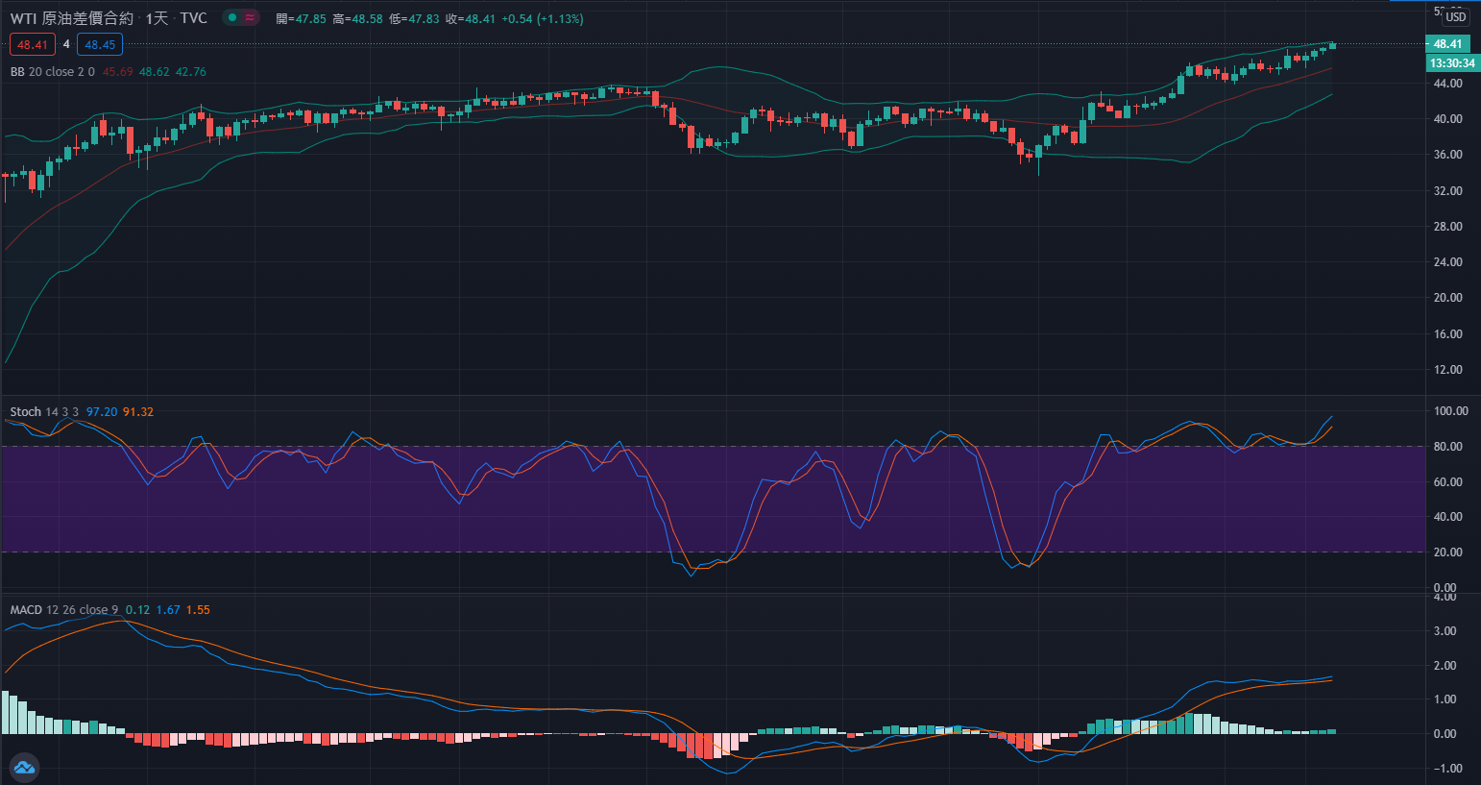This screenshot has width=1481, height=785.
Task: Click the 48.41 last price axis label
Action: (1447, 44)
